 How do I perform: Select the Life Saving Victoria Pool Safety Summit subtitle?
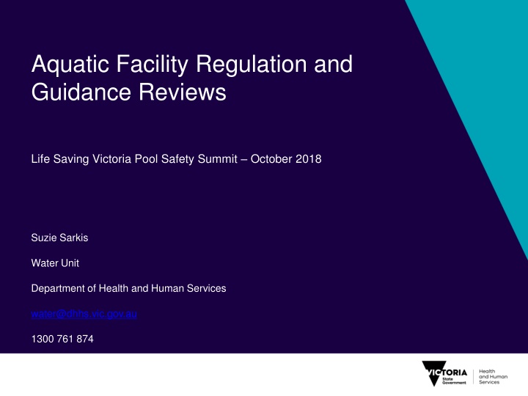tap(176, 159)
